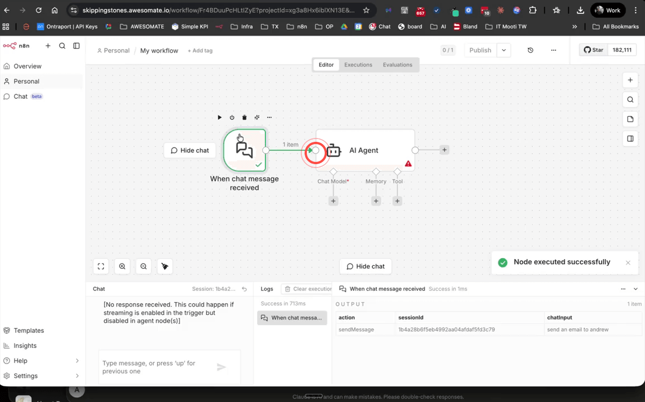The height and width of the screenshot is (402, 645).
Task: Zoom in using the magnifier plus icon
Action: 122,266
